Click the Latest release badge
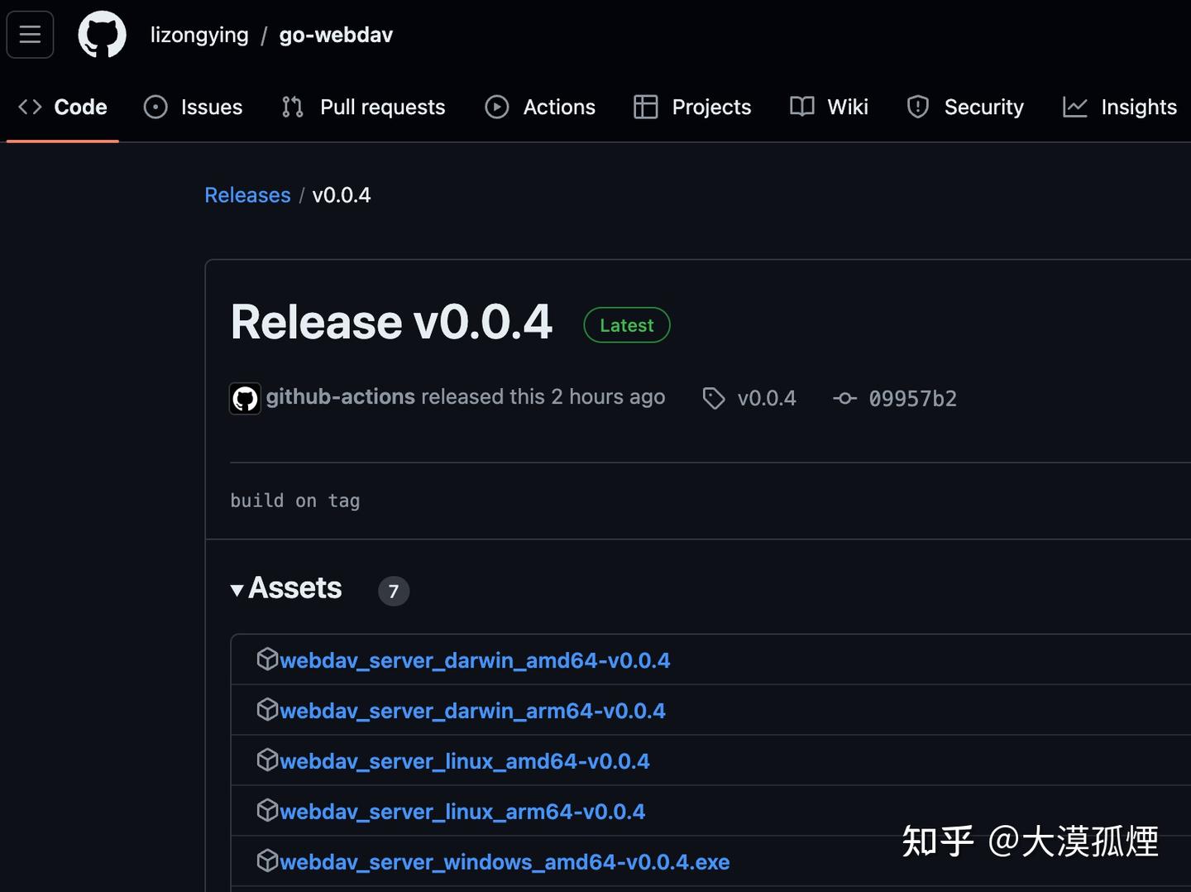Viewport: 1191px width, 892px height. click(x=627, y=325)
